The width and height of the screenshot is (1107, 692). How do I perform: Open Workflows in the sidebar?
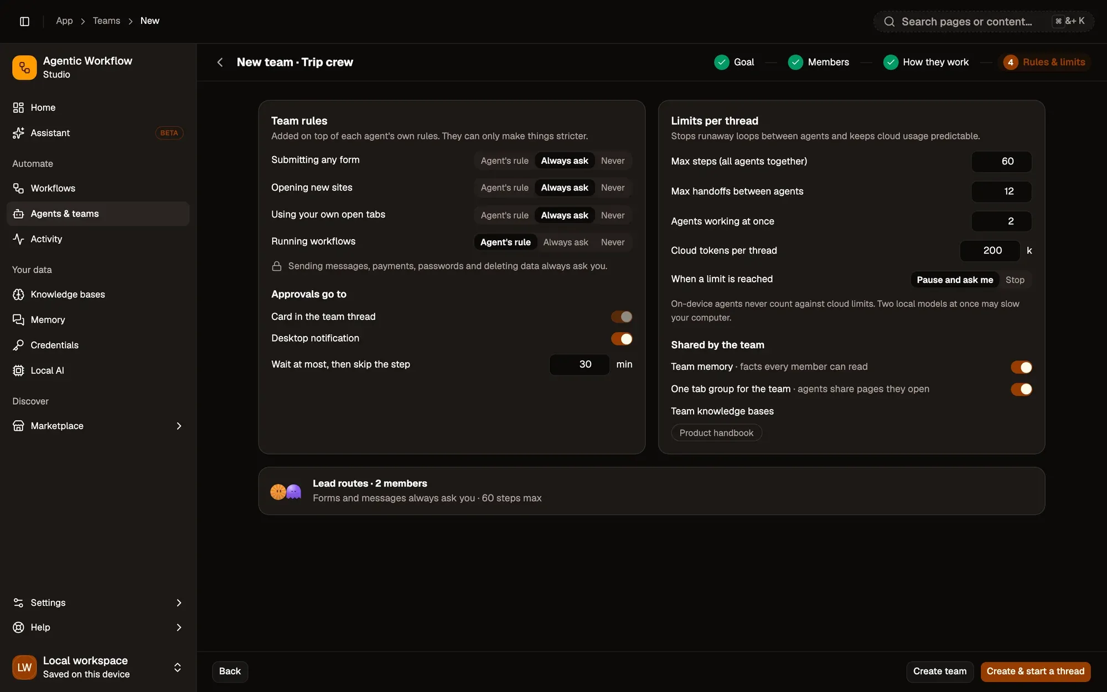(x=98, y=188)
